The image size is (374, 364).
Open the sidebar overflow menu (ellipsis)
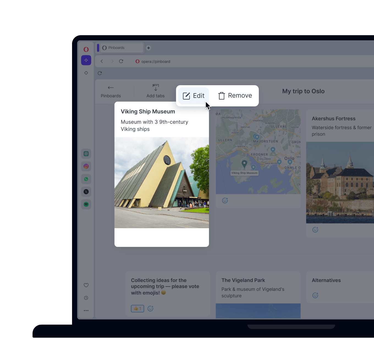86,310
